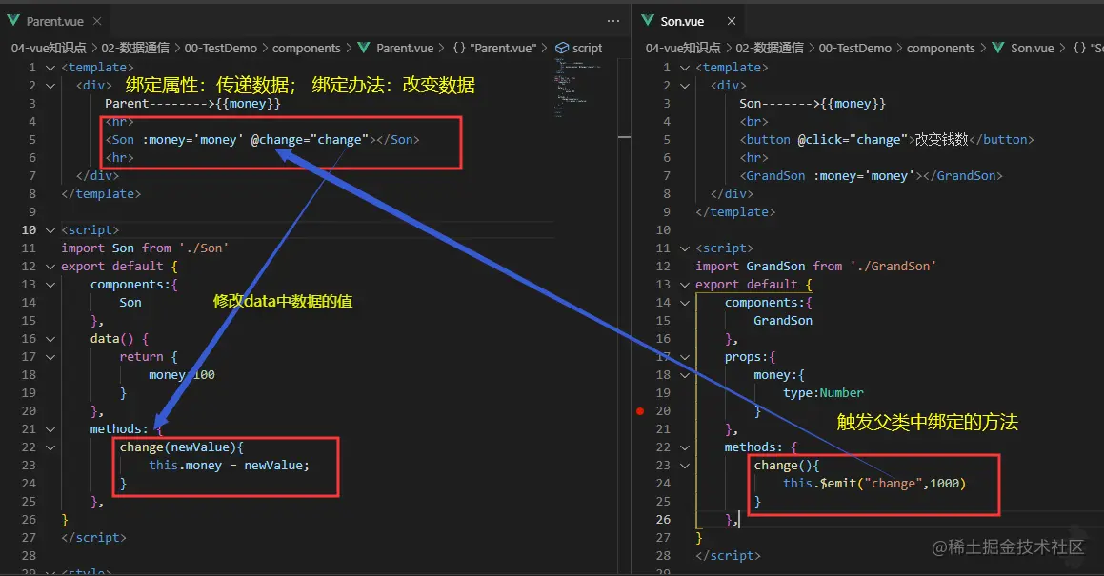Collapse the return fold at line 17 in Parent.vue
The image size is (1104, 576).
(x=50, y=357)
